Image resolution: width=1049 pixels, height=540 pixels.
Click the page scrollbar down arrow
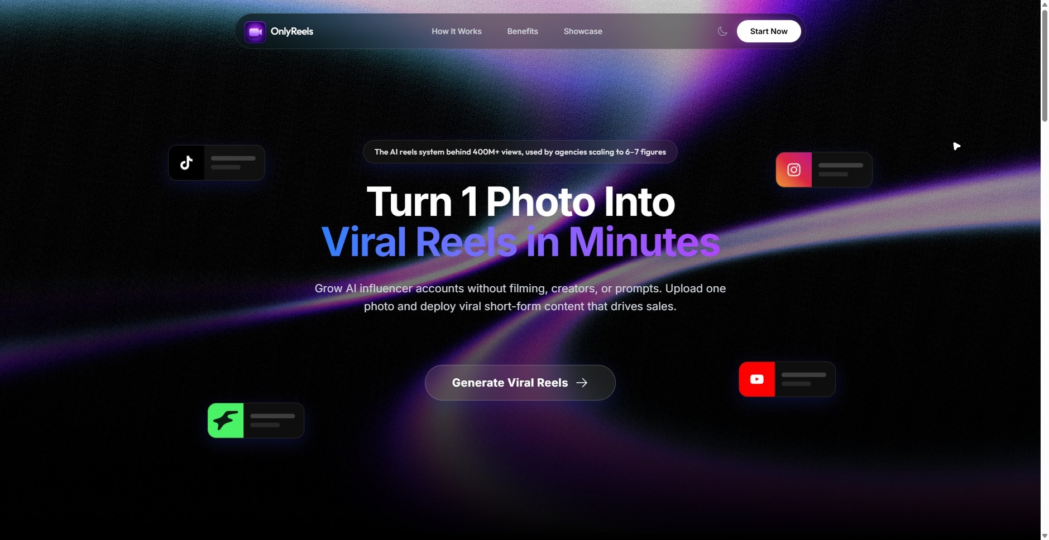coord(1045,536)
